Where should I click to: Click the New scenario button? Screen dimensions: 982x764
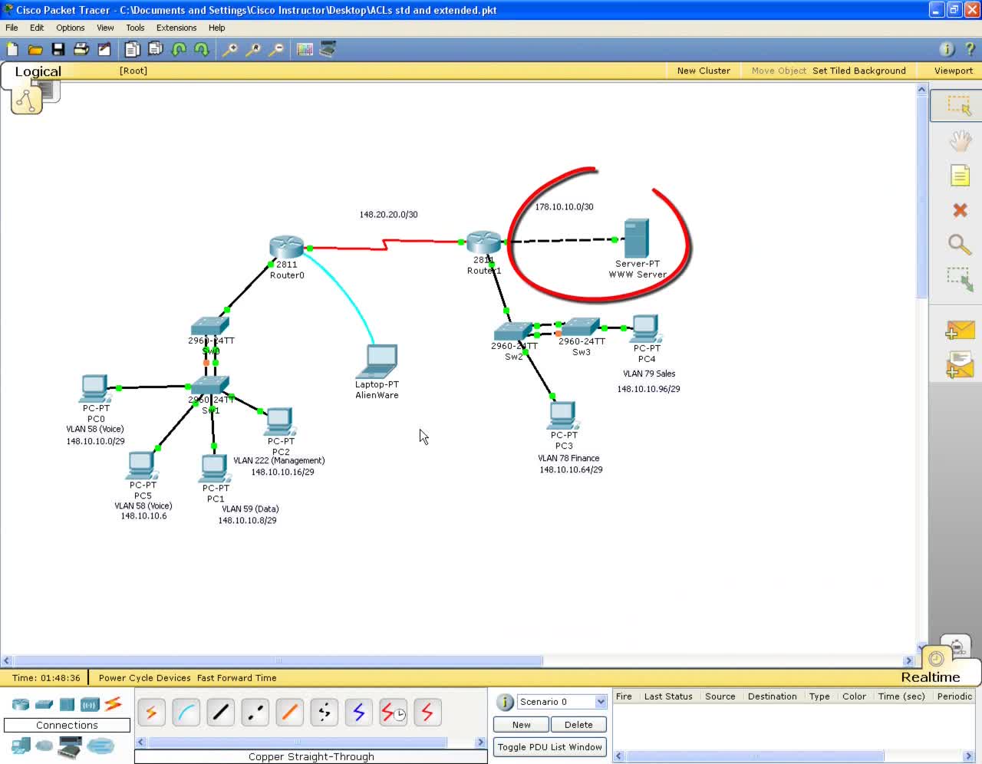click(x=522, y=725)
